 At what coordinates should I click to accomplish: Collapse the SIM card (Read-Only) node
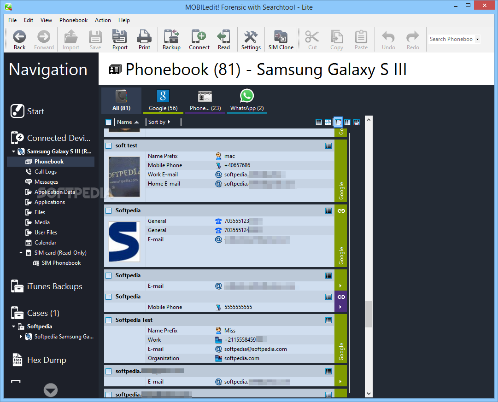tap(21, 253)
